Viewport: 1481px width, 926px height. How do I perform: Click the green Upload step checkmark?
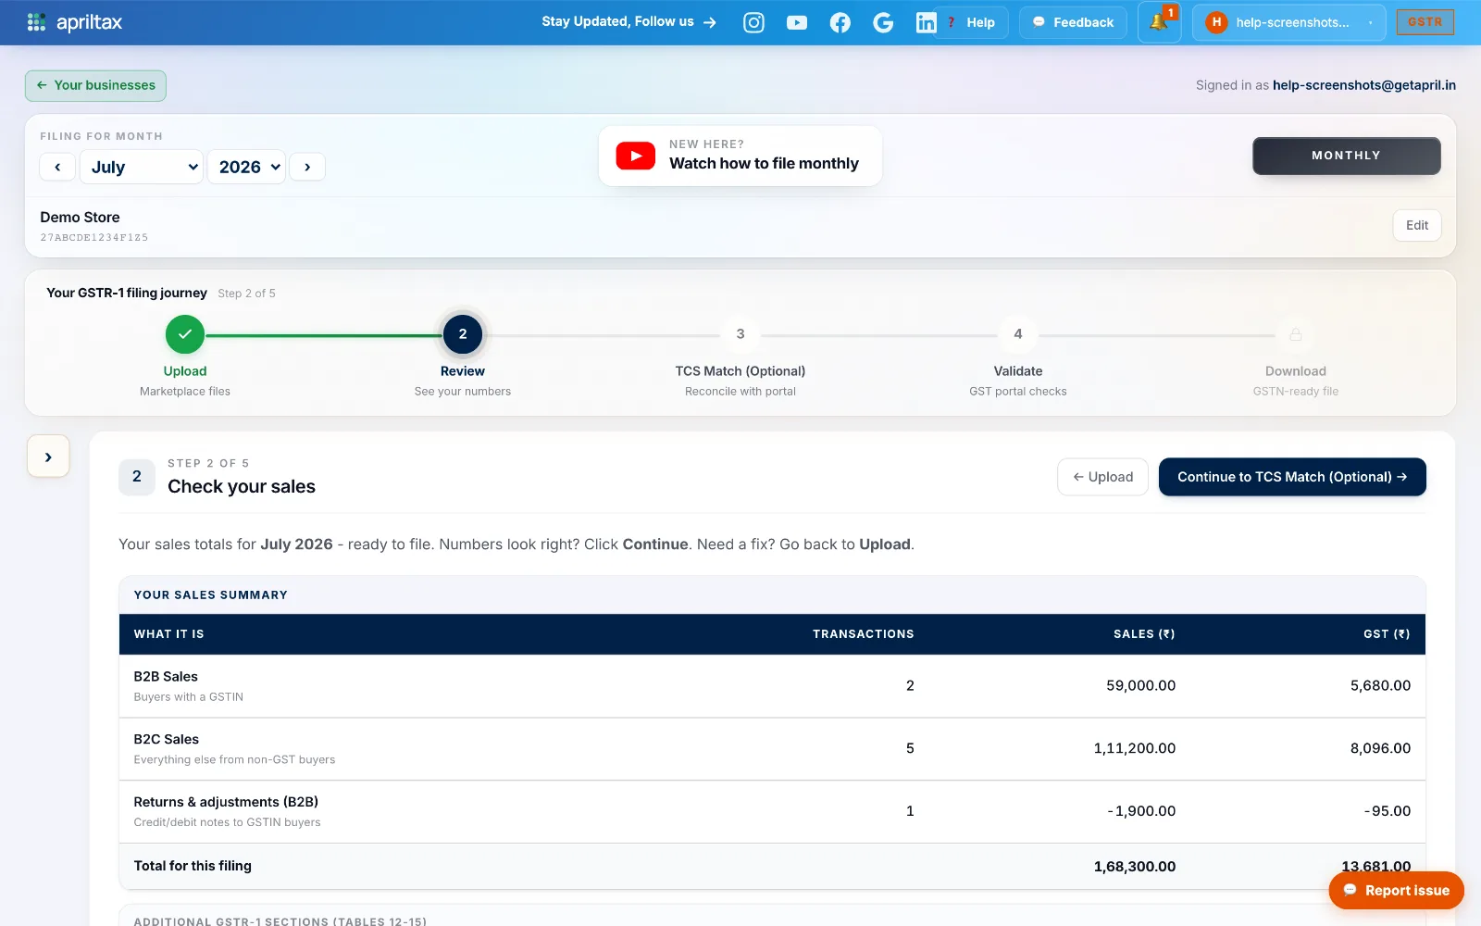pos(185,334)
